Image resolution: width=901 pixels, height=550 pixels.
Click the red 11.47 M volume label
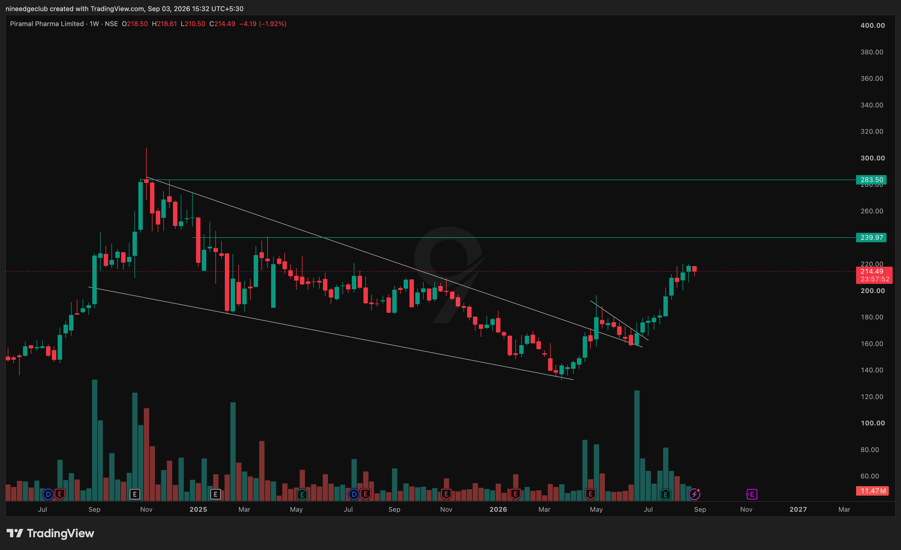point(872,491)
